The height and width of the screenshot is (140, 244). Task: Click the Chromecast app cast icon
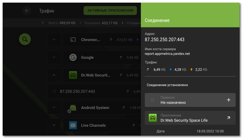[73, 40]
